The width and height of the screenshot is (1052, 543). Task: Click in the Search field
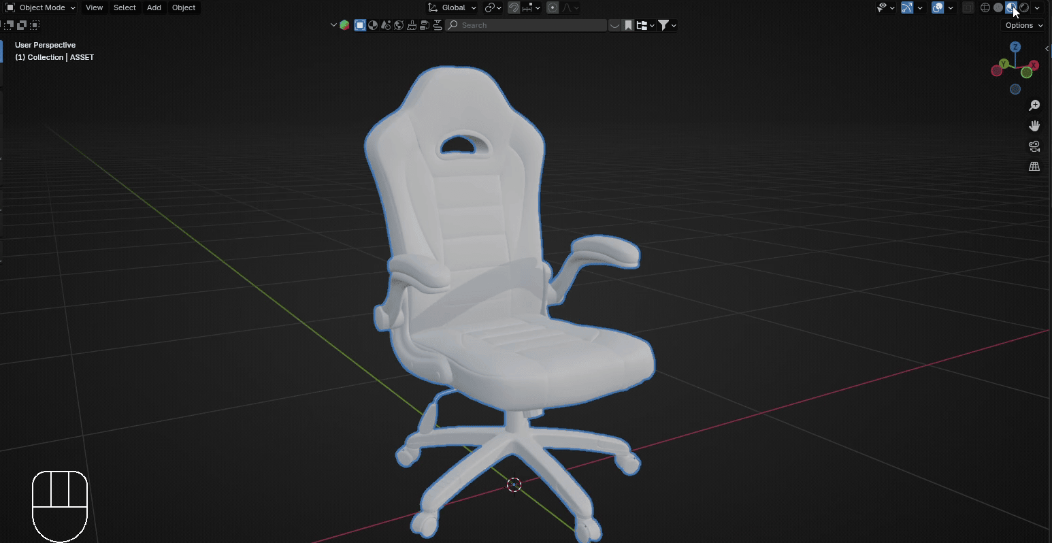click(531, 25)
